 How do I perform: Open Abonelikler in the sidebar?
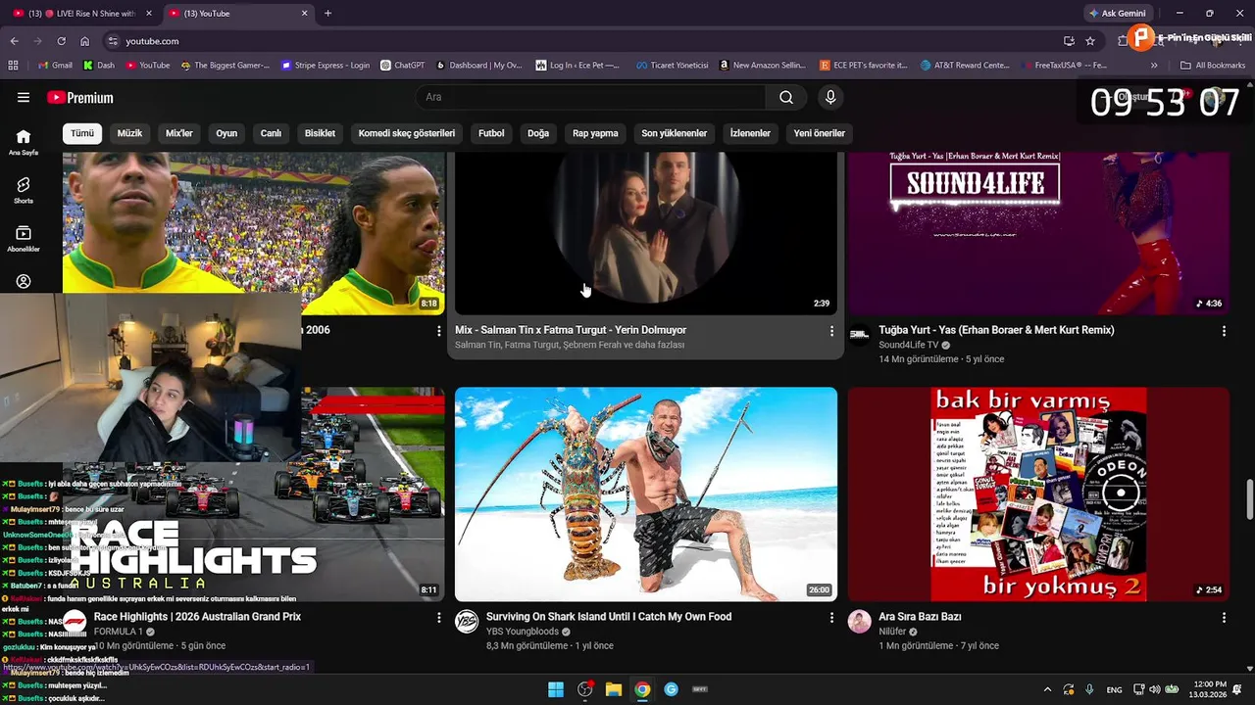click(24, 238)
